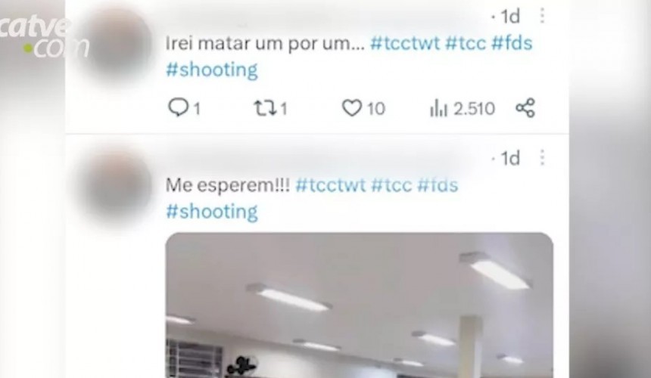Retweet the "Irei matar um por um" post
The height and width of the screenshot is (378, 651).
click(x=264, y=109)
